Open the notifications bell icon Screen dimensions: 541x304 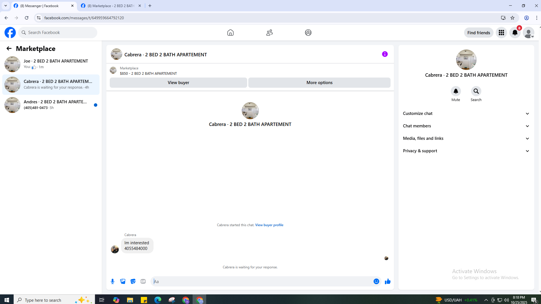tap(515, 33)
